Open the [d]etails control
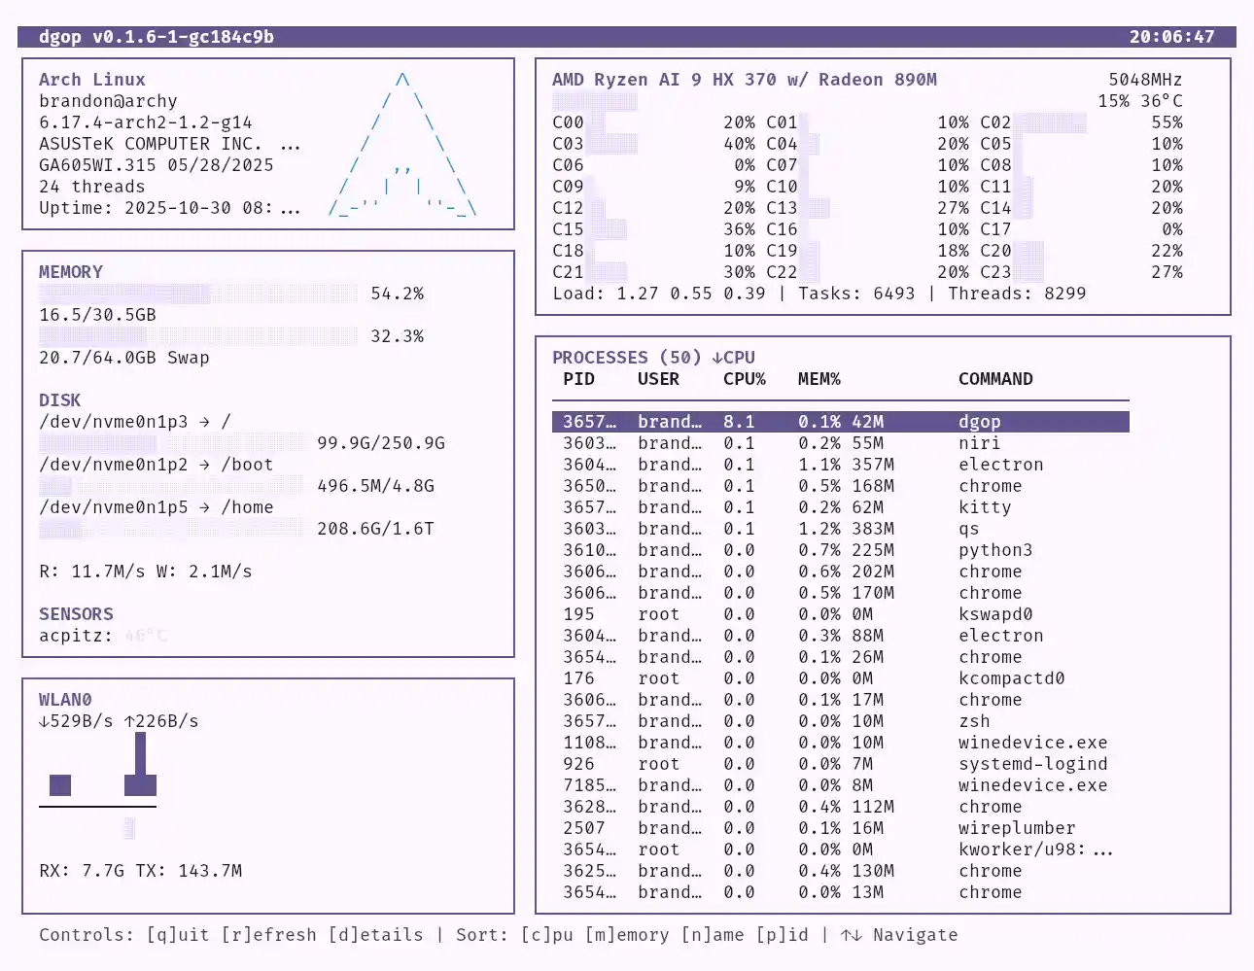This screenshot has height=971, width=1254. [x=375, y=935]
